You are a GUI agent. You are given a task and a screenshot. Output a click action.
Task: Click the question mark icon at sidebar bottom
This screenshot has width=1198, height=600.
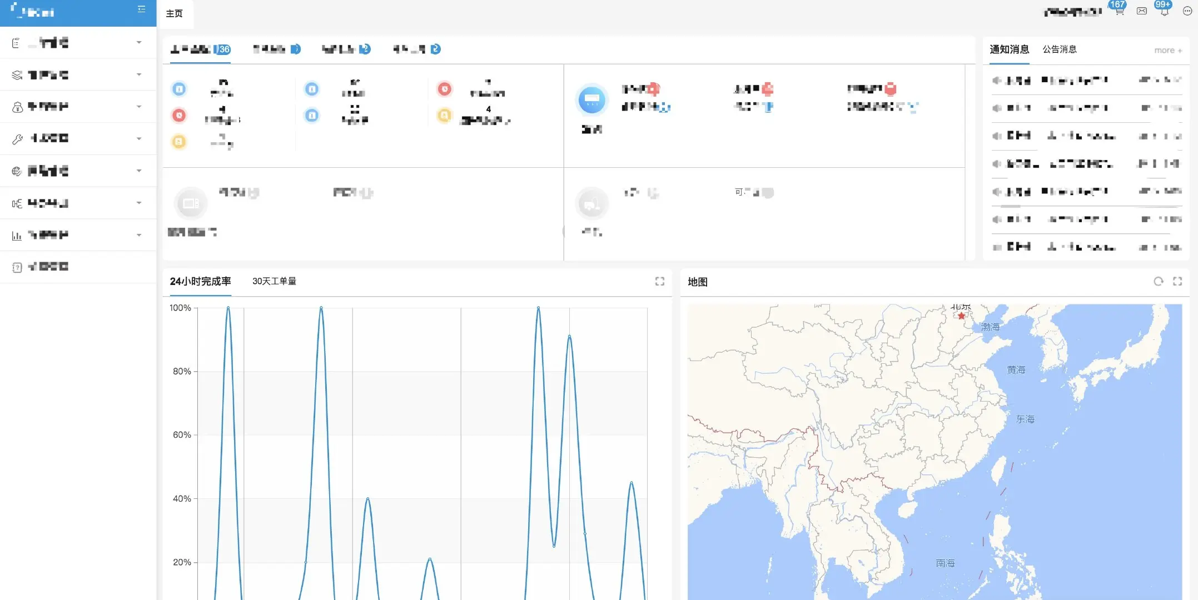coord(16,267)
